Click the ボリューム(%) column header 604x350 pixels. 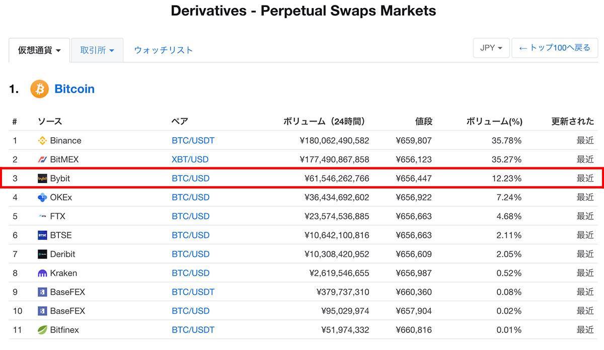point(494,122)
